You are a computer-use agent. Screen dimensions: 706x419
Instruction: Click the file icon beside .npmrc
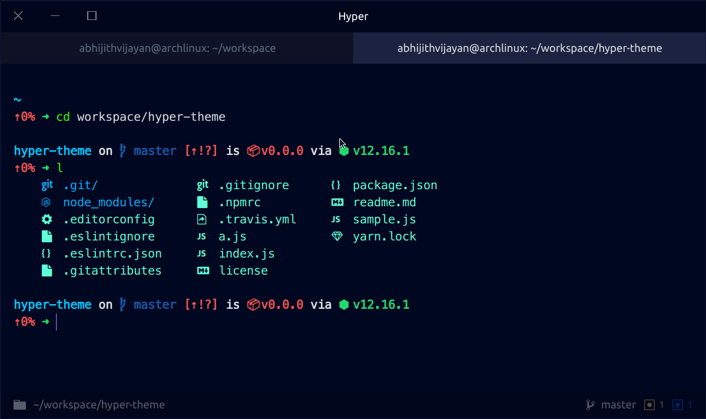[x=203, y=202]
